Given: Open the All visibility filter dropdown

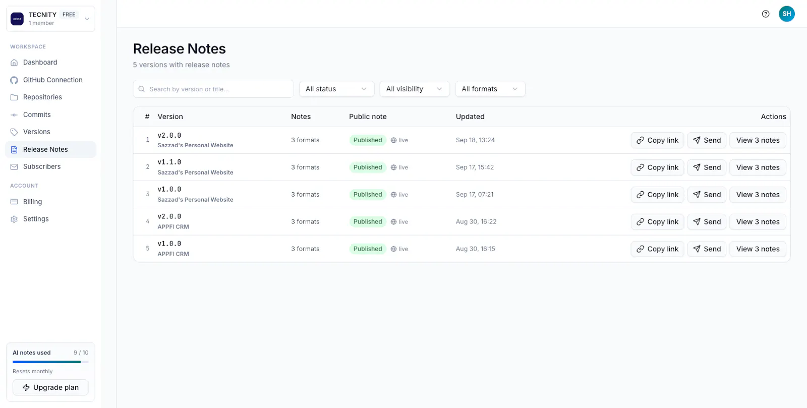Looking at the screenshot, I should point(414,89).
